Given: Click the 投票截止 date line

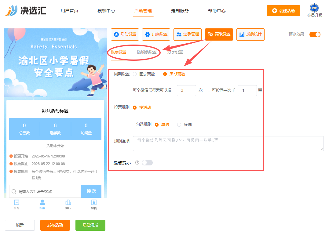Looking at the screenshot, I should pos(37,164).
